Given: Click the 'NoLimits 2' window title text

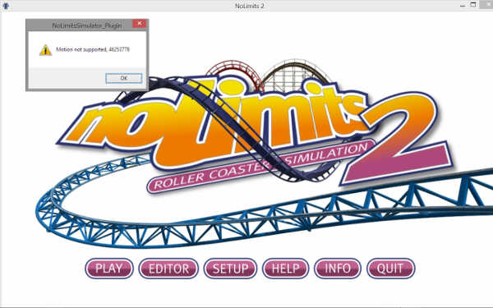Looking at the screenshot, I should coord(249,6).
